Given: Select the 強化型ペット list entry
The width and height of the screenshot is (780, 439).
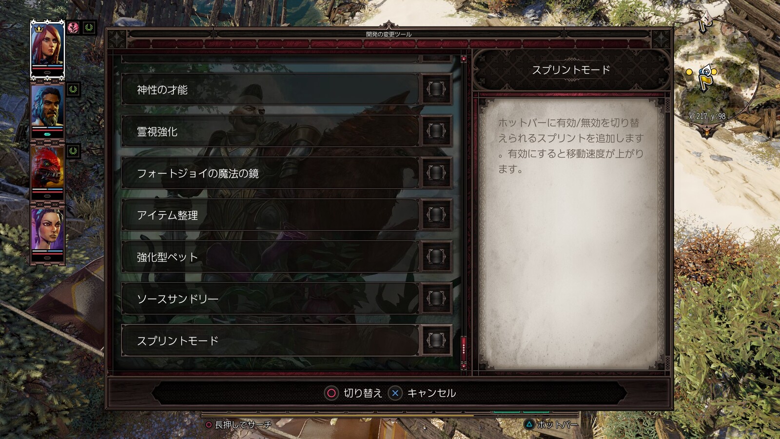Looking at the screenshot, I should 270,257.
